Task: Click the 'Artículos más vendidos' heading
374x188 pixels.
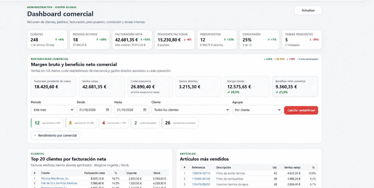Action: [204, 159]
